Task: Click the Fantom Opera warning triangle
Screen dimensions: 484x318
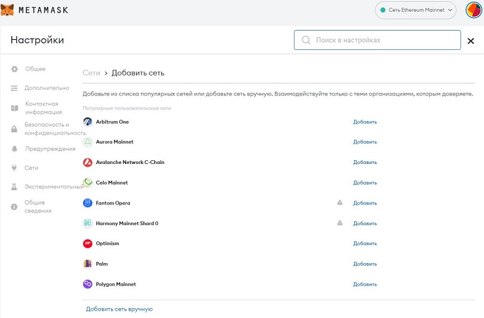Action: (340, 203)
